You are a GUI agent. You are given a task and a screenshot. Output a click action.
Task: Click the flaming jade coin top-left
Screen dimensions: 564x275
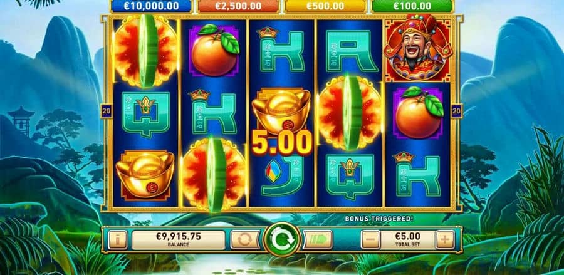pos(145,51)
